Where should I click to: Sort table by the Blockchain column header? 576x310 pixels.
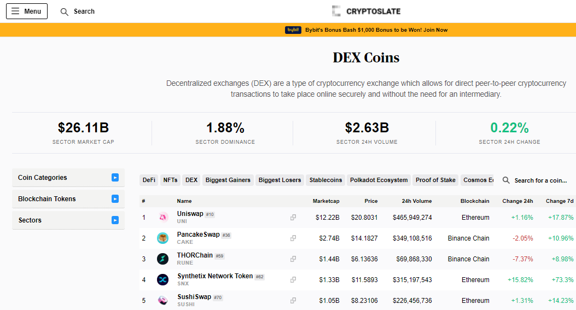[475, 201]
